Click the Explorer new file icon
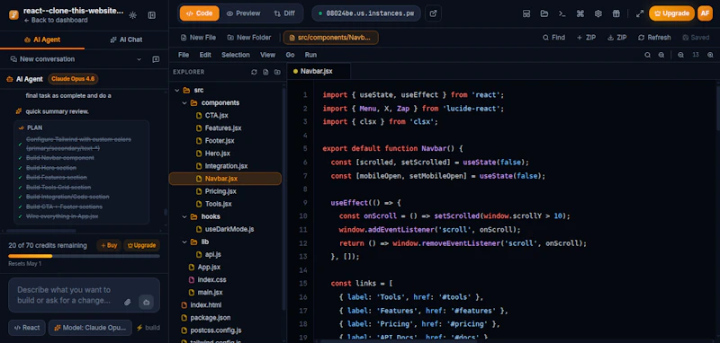Image resolution: width=720 pixels, height=343 pixels. click(265, 72)
